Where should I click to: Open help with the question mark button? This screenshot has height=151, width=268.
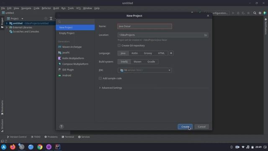(62, 127)
